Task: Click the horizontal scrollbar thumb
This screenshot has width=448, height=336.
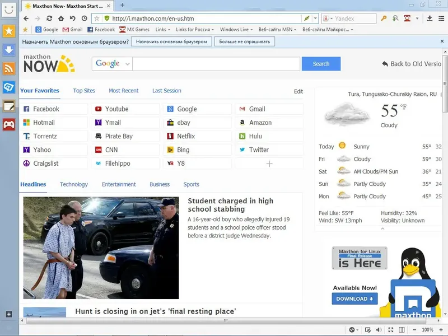Action: tap(226, 320)
